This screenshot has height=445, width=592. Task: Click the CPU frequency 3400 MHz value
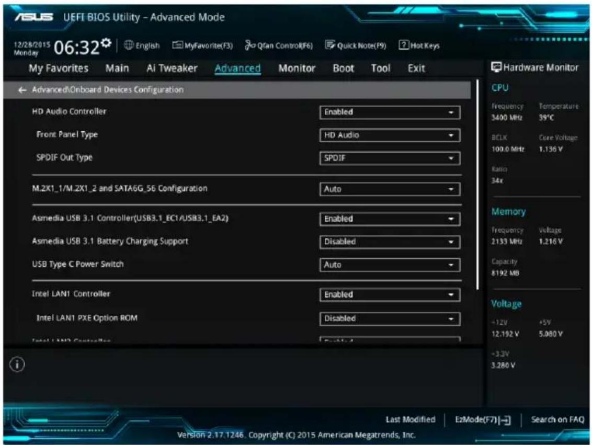507,118
